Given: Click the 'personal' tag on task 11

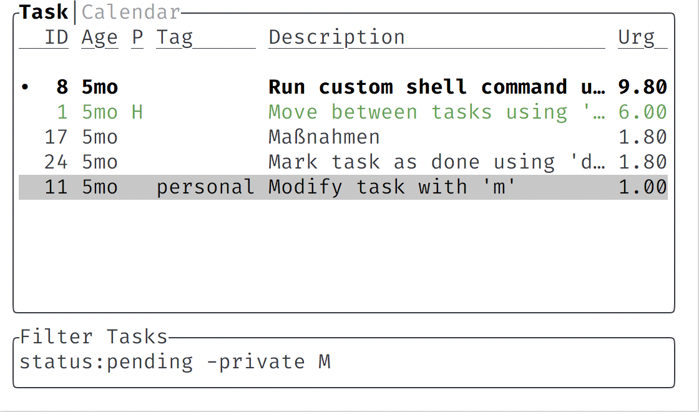Looking at the screenshot, I should click(x=205, y=187).
